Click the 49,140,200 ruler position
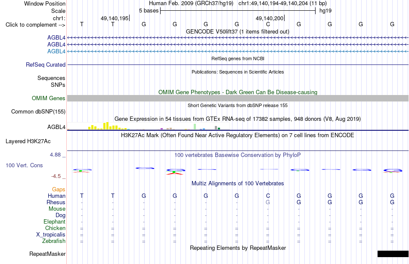This screenshot has height=264, width=409. pyautogui.click(x=270, y=18)
